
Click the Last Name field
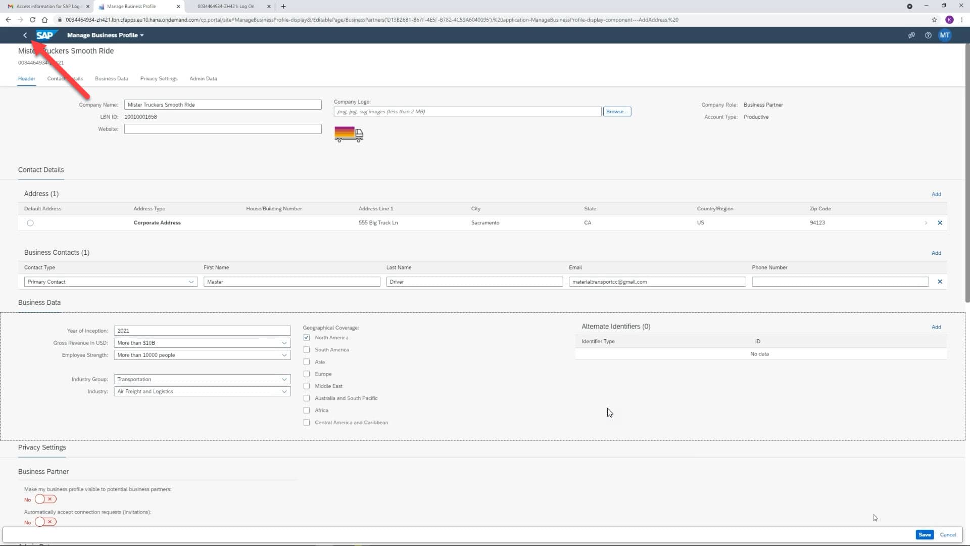point(474,282)
